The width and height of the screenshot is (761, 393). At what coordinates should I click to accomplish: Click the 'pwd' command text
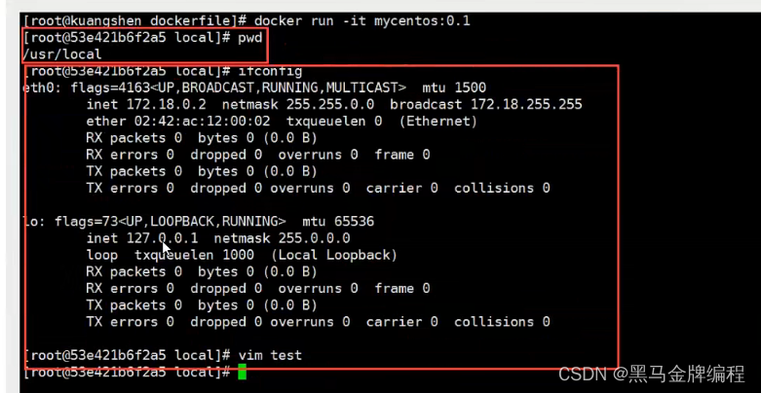pyautogui.click(x=250, y=37)
